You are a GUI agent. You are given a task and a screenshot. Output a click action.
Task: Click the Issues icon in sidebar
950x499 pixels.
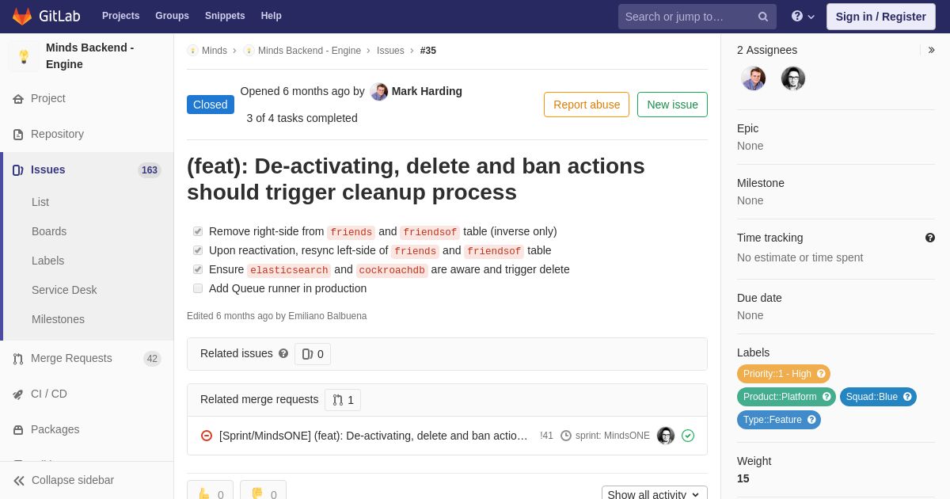click(x=18, y=170)
